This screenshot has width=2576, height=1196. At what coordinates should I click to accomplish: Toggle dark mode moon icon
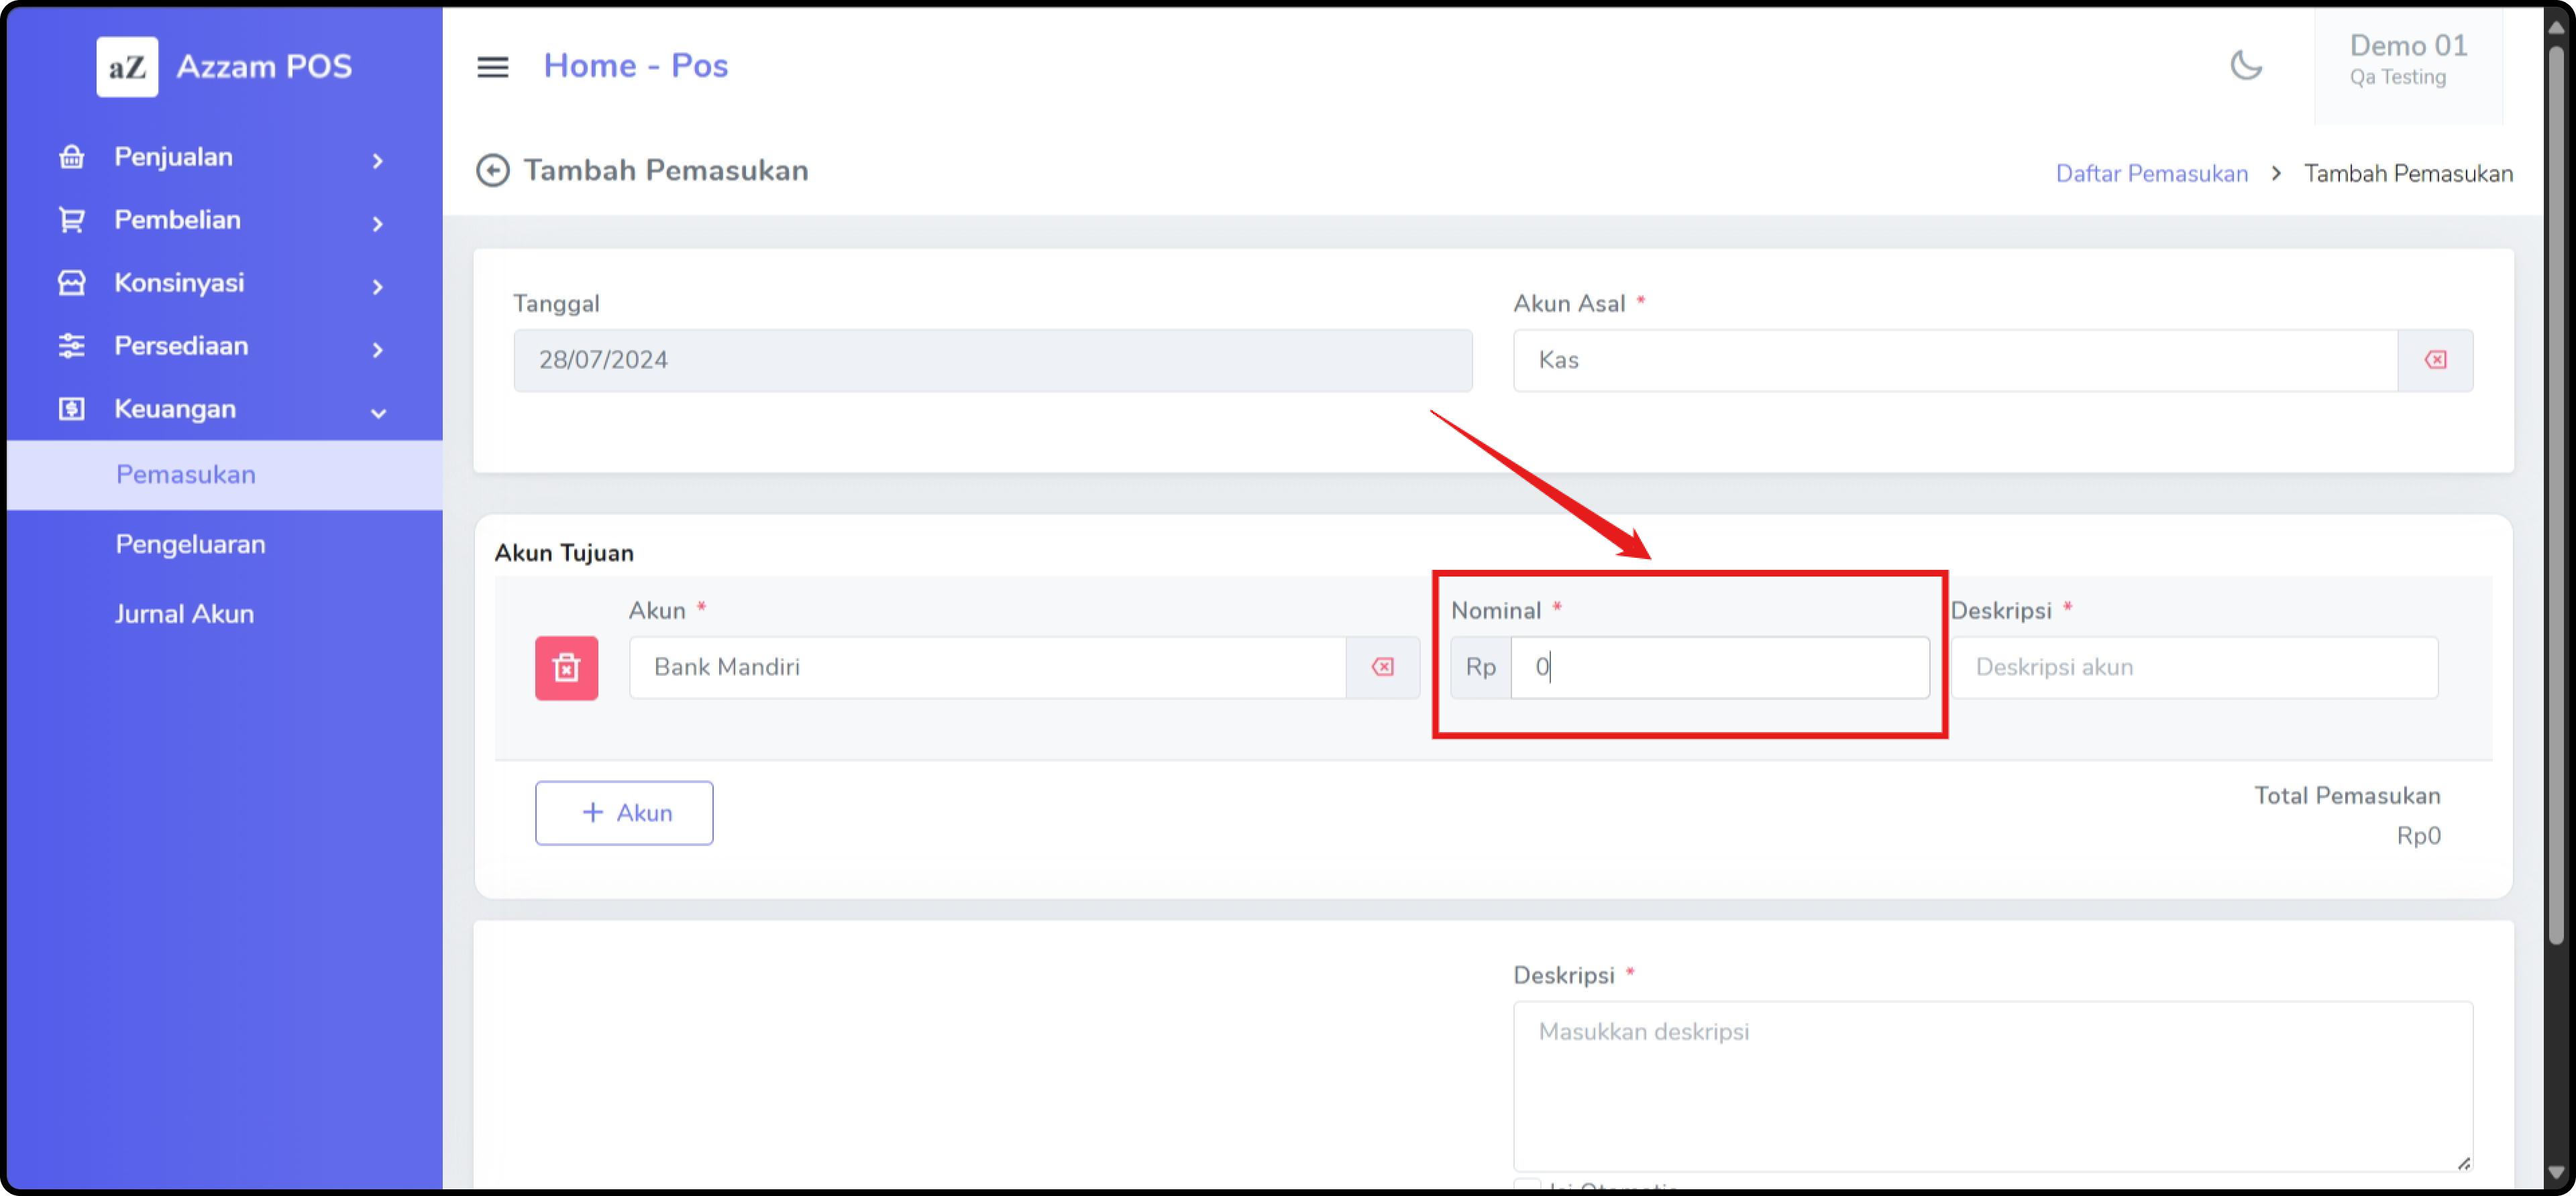(2246, 66)
